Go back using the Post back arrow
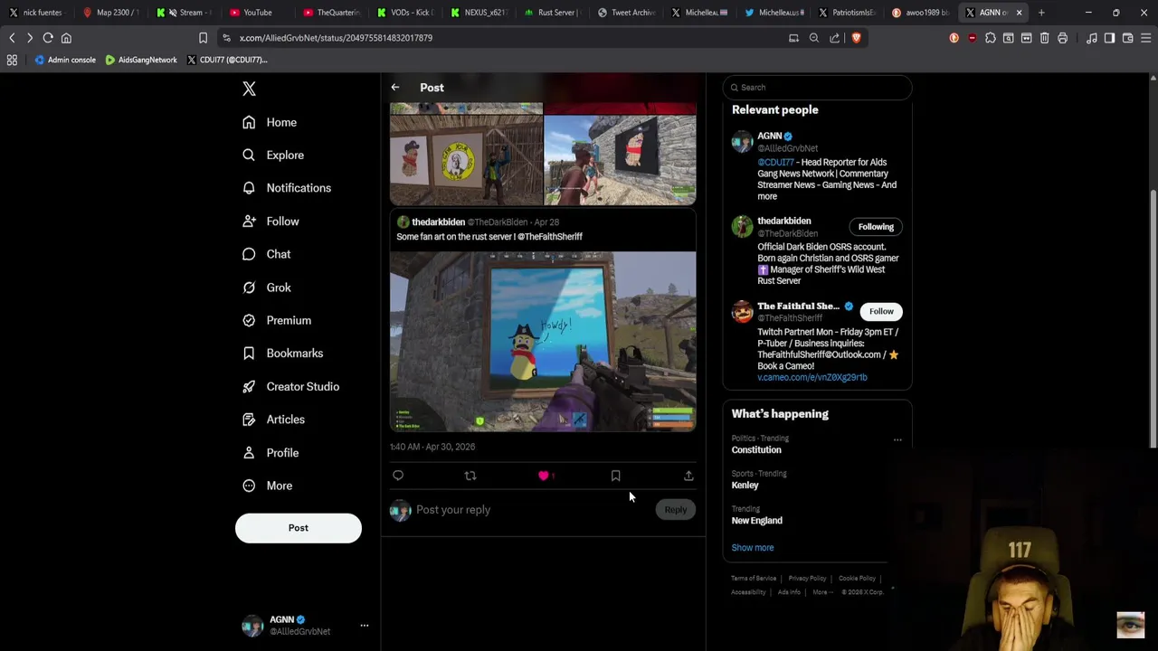 [395, 88]
